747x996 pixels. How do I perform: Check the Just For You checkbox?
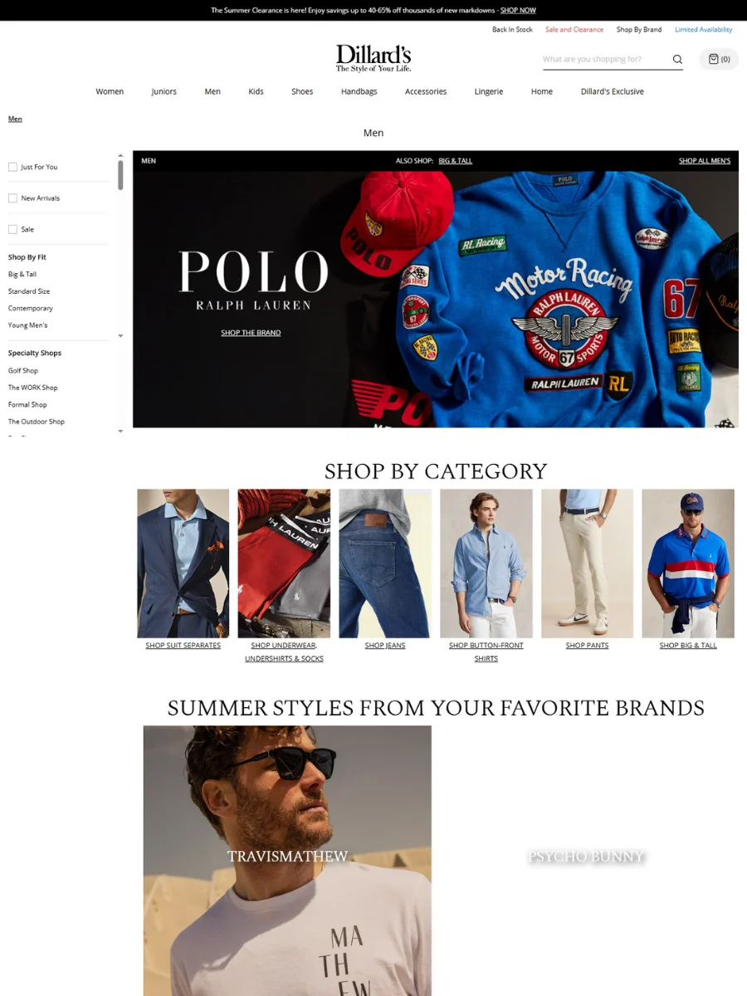tap(12, 167)
